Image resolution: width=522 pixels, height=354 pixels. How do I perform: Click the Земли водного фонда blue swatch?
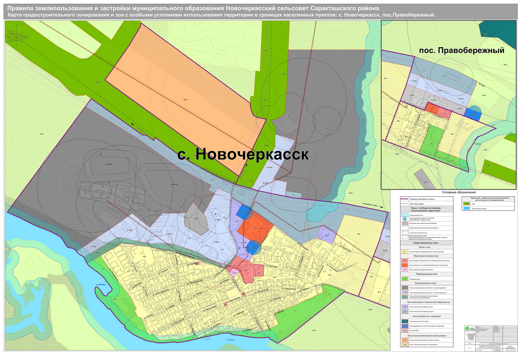[466, 209]
